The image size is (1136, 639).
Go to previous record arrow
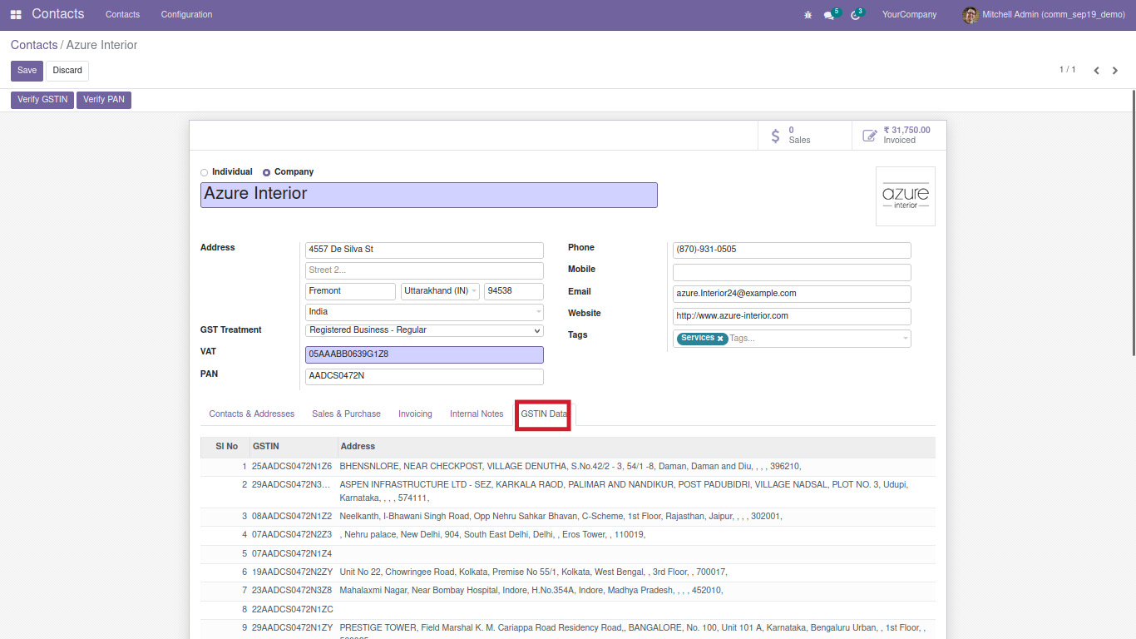[x=1096, y=71]
